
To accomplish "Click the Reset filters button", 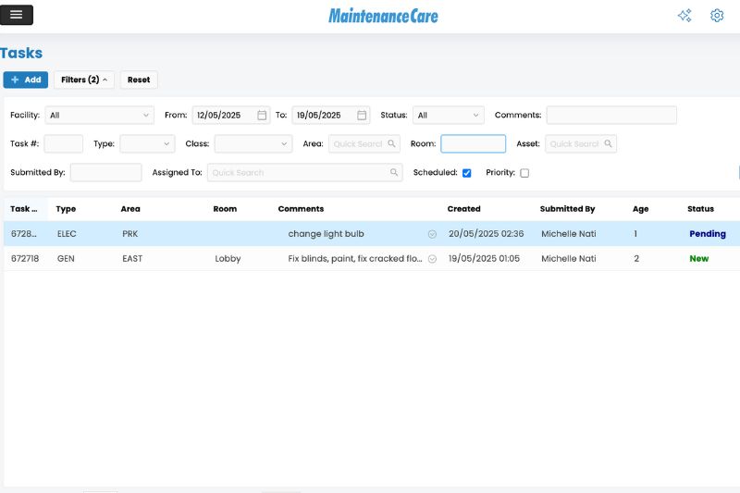I will click(x=139, y=80).
